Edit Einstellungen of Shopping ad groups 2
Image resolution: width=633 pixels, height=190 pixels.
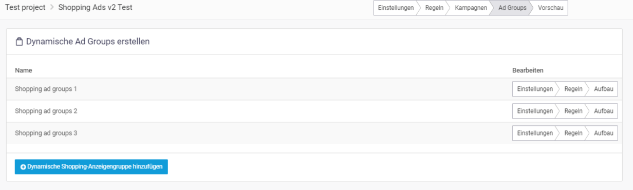[x=535, y=111]
